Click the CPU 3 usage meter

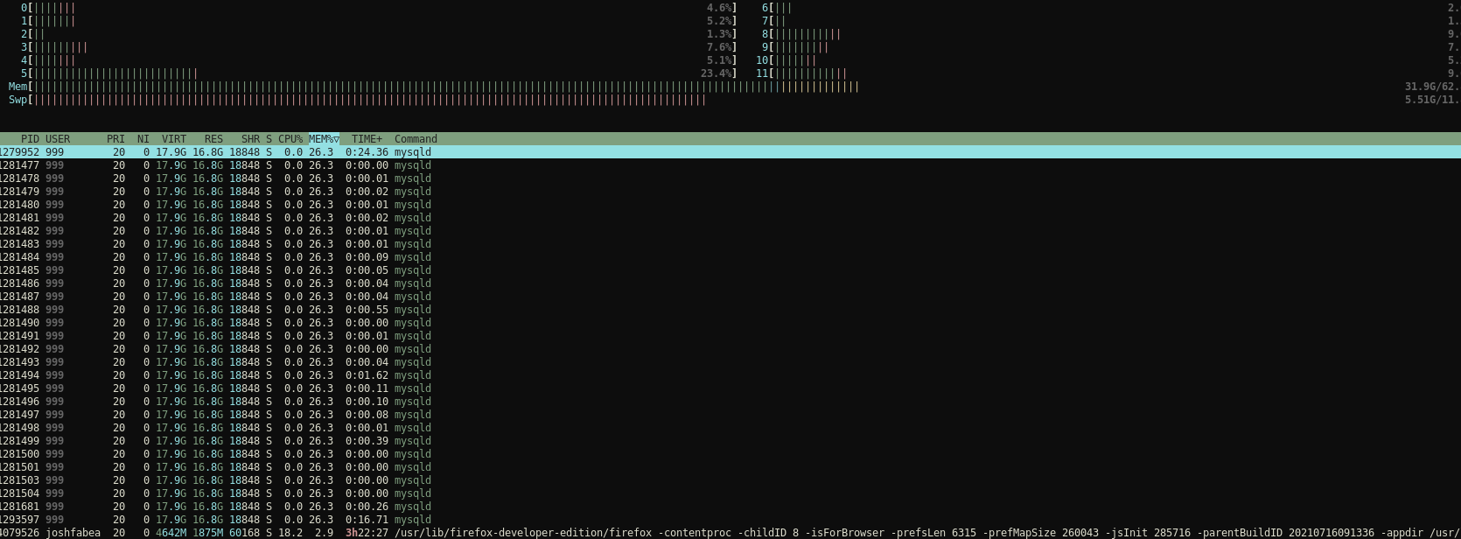tap(379, 47)
